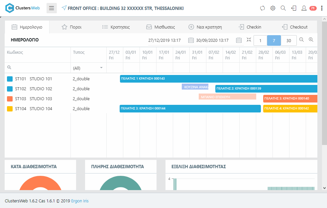The width and height of the screenshot is (327, 208).
Task: Click the search magnifier in header
Action: (283, 8)
